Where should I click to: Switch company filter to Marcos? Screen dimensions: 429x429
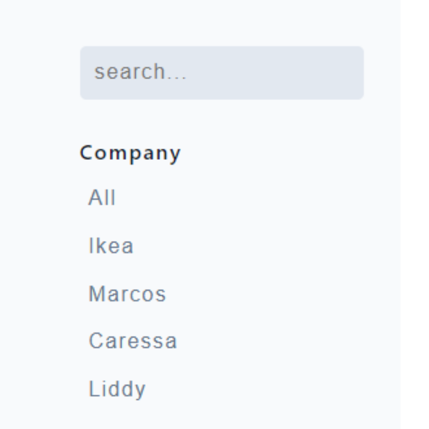[x=127, y=294]
